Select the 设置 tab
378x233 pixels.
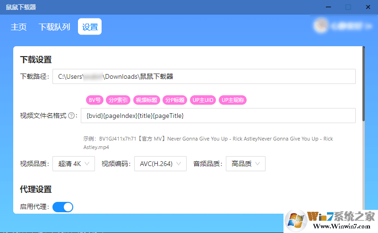[x=90, y=27]
